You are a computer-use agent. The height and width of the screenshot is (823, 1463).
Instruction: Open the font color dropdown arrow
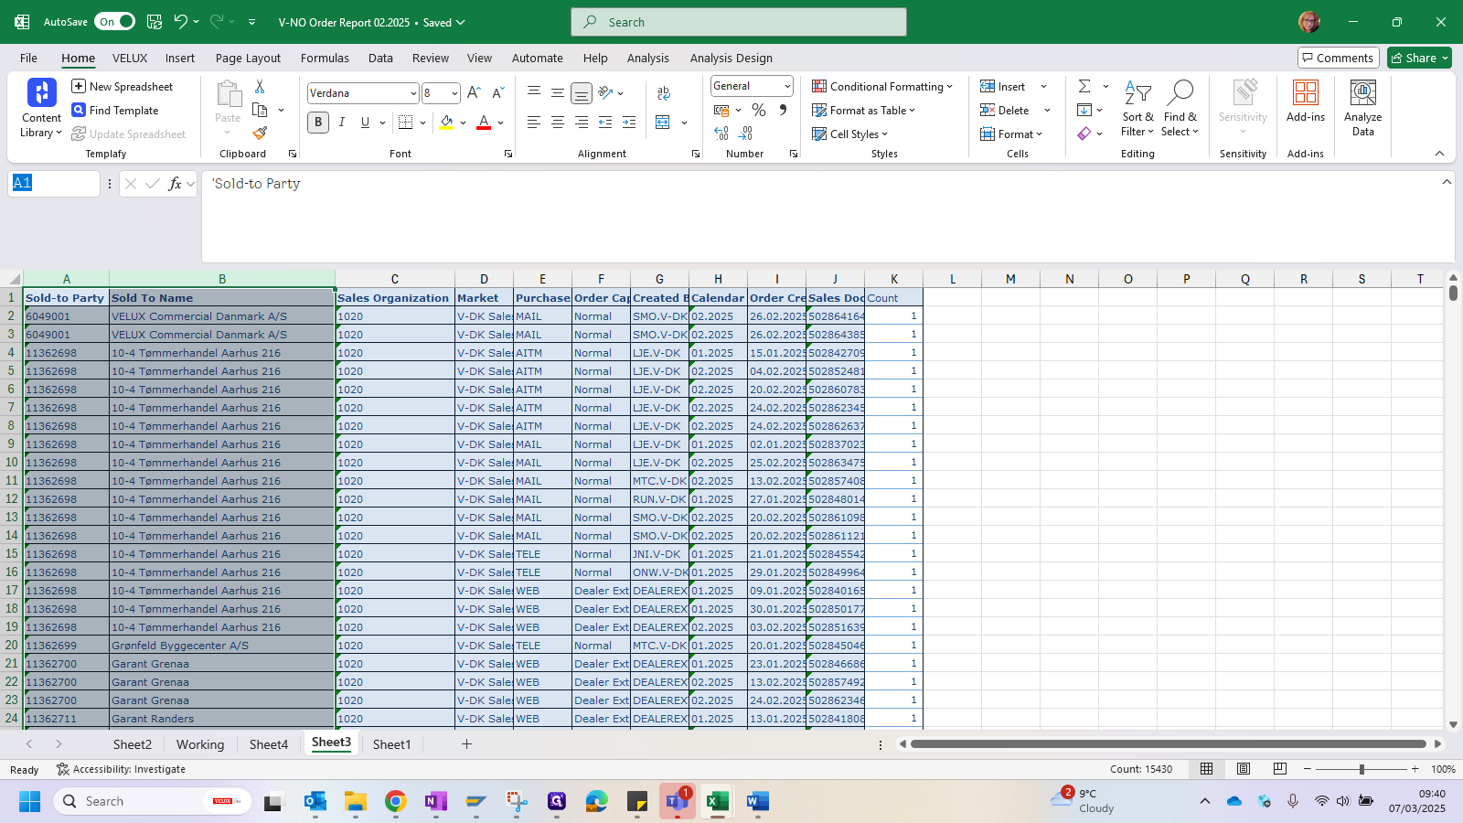click(x=500, y=123)
